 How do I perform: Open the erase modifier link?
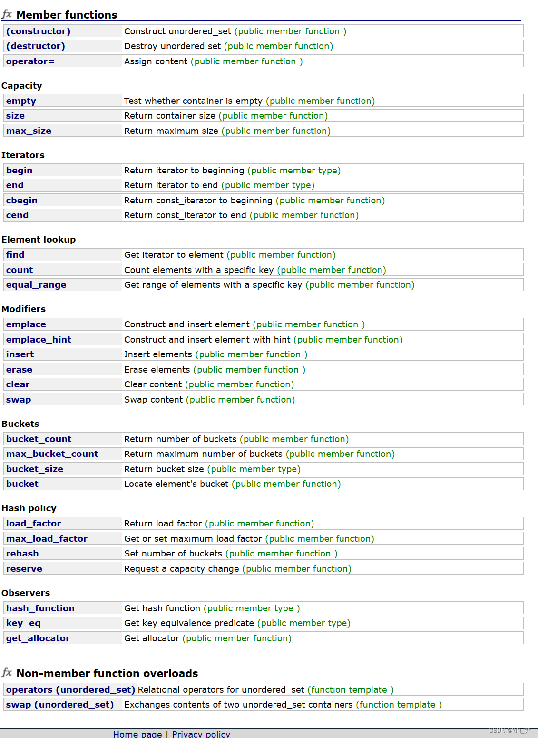[19, 370]
